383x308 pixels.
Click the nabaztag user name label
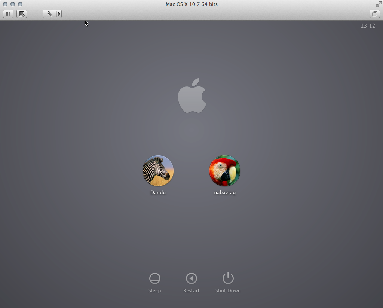point(224,193)
